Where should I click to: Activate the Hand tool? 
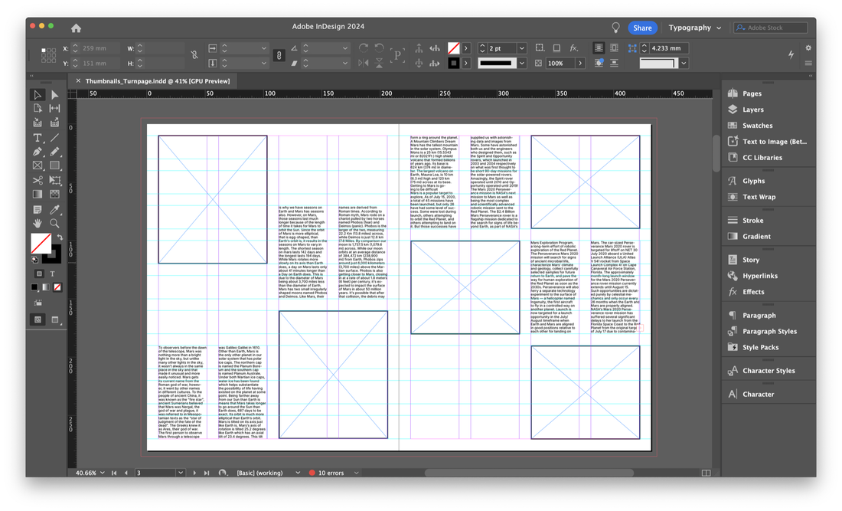(38, 223)
